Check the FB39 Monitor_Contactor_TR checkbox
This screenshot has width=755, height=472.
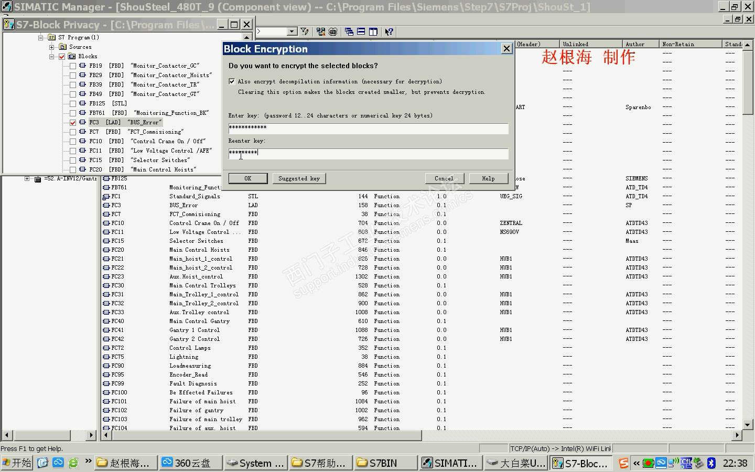73,85
